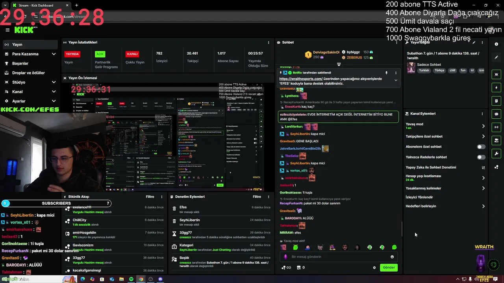This screenshot has width=504, height=283.
Task: Open the pinned message three-dot options
Action: [396, 73]
